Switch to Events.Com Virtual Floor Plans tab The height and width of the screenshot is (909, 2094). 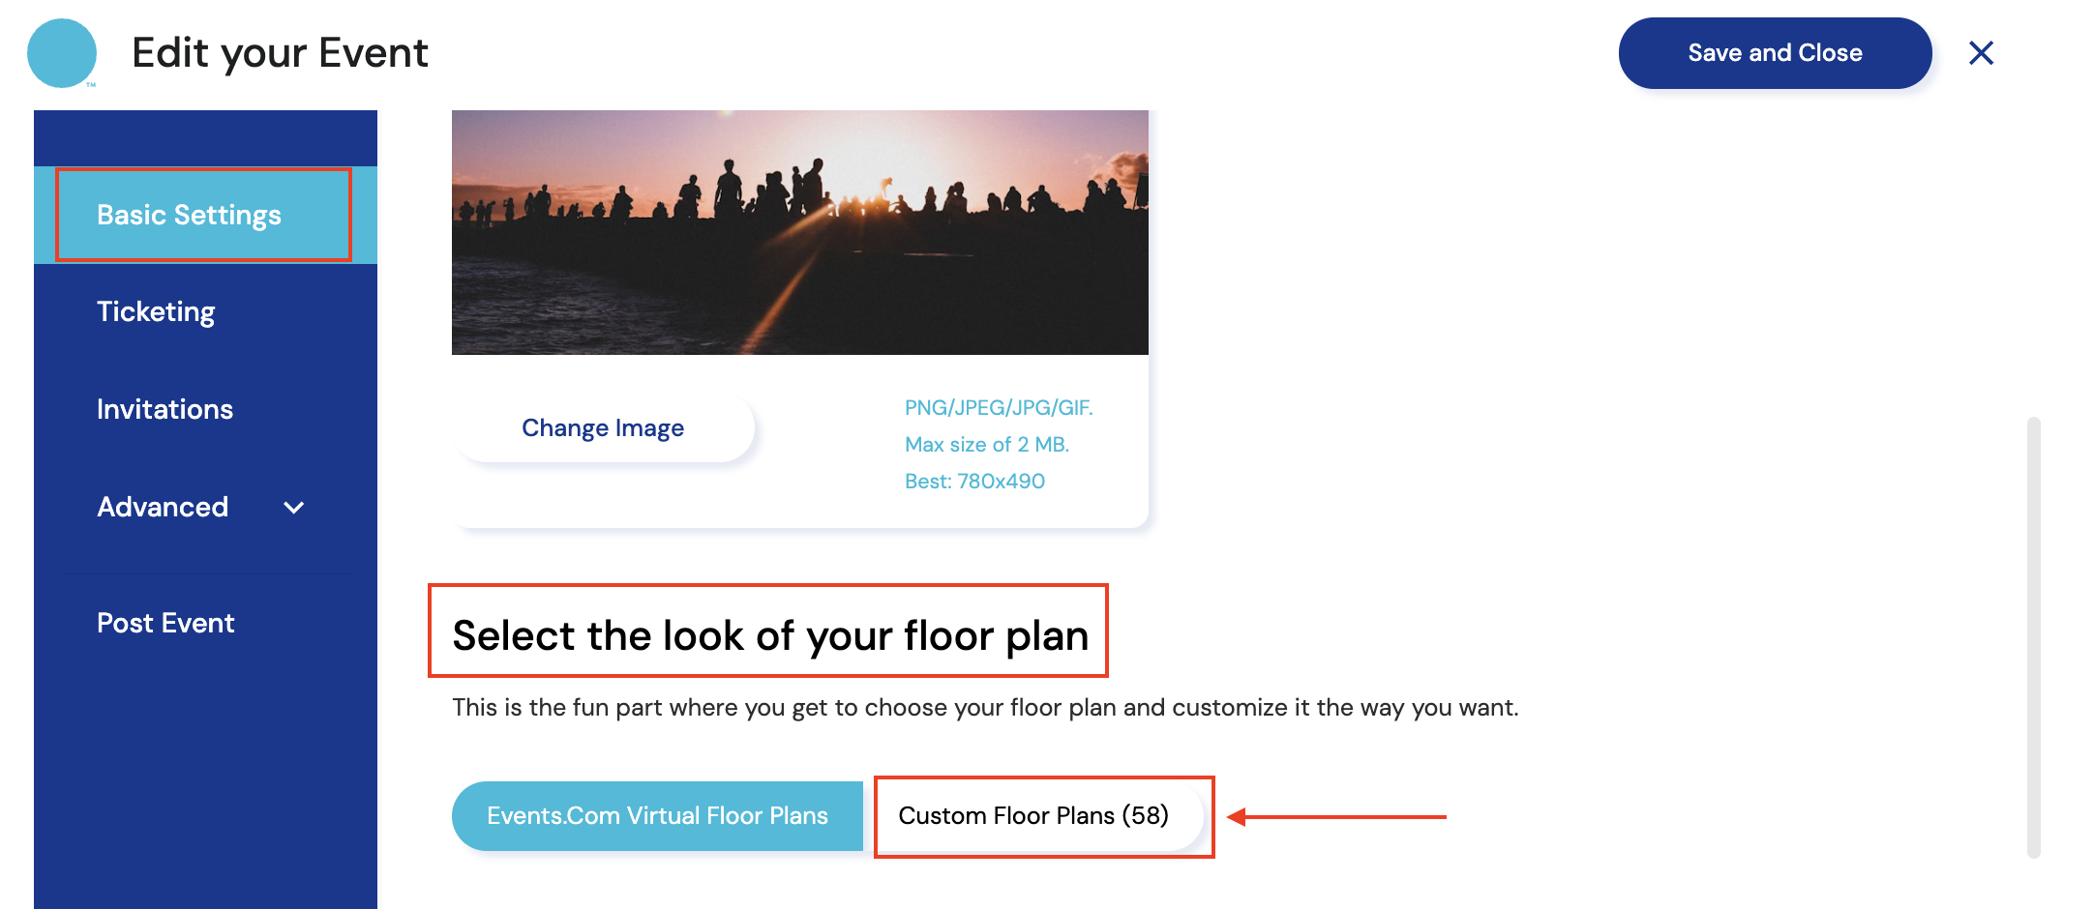click(x=657, y=816)
